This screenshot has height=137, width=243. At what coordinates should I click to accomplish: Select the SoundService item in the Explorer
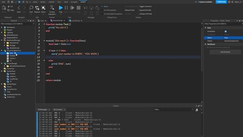click(12, 89)
